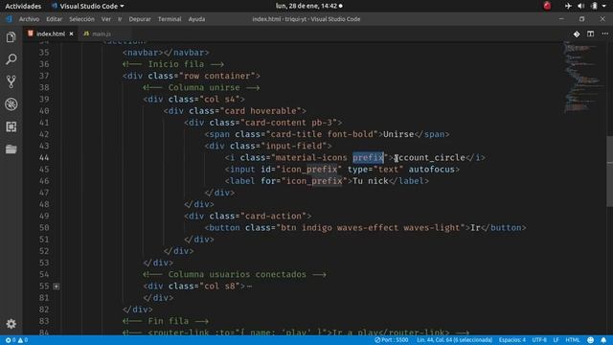
Task: Open the Ver menu
Action: coord(106,19)
